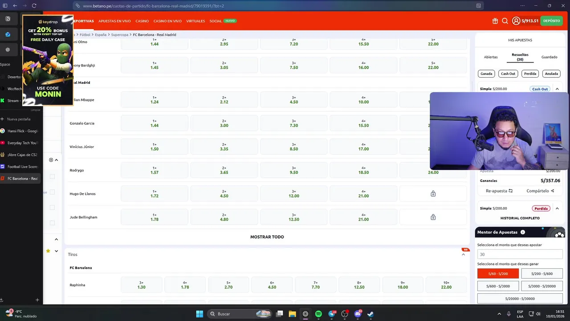Click MOSTRAR TODO to show all players
This screenshot has height=321, width=570.
(267, 237)
